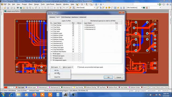Click the DXP system menu icon

(x=4, y=4)
